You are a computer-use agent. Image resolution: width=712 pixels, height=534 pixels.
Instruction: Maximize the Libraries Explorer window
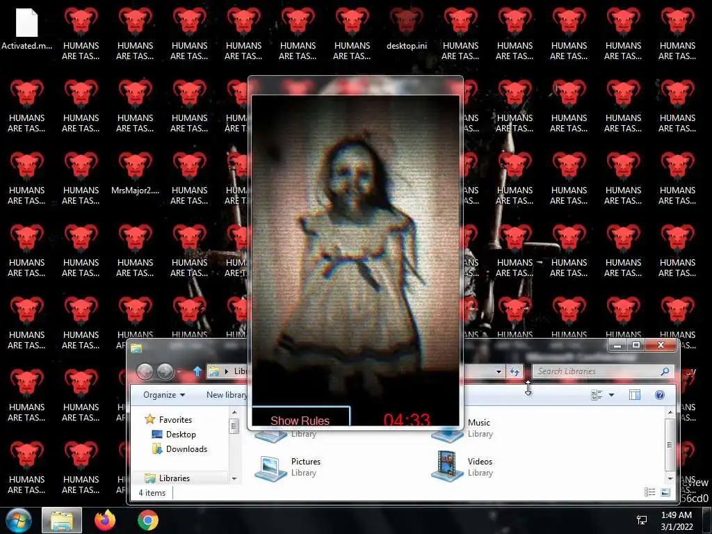(x=636, y=346)
